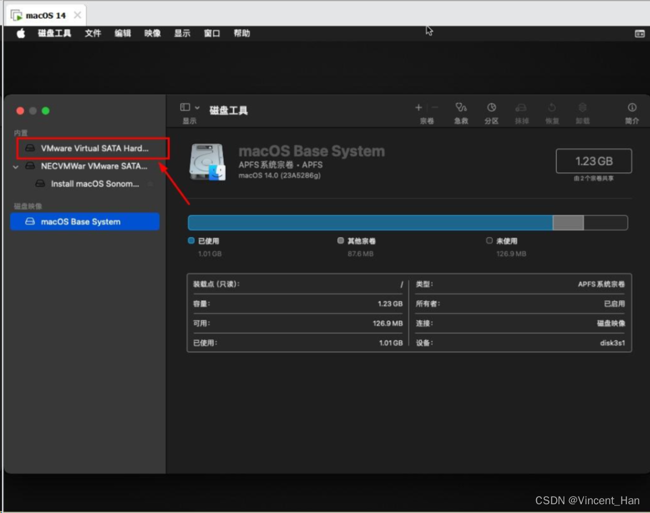Click the Erase (抹掉) toolbar icon
The width and height of the screenshot is (650, 513).
521,108
